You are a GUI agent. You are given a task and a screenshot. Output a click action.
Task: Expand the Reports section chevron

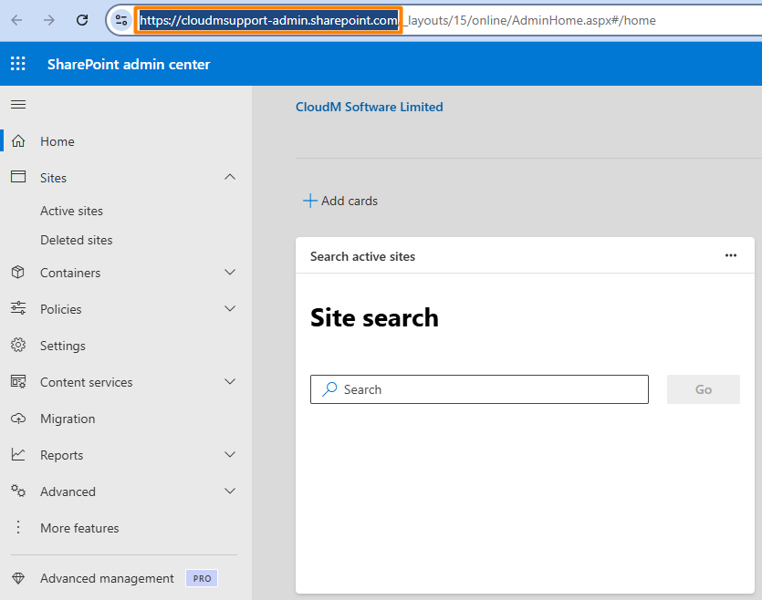click(x=230, y=455)
